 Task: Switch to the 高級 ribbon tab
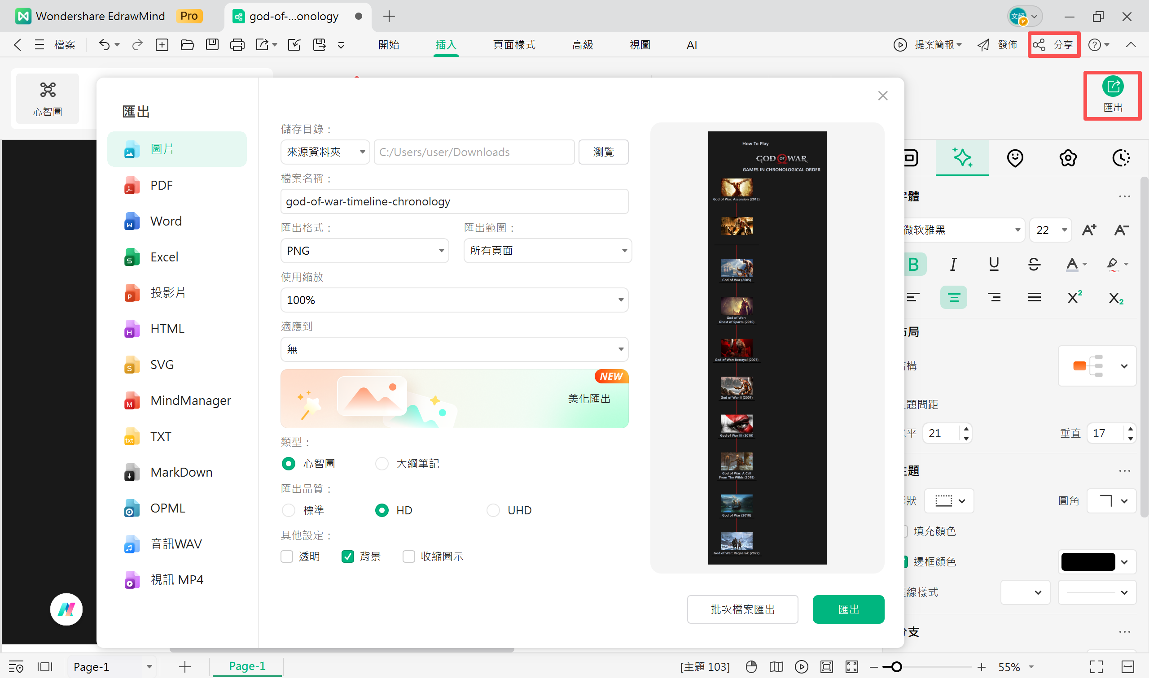[x=583, y=44]
